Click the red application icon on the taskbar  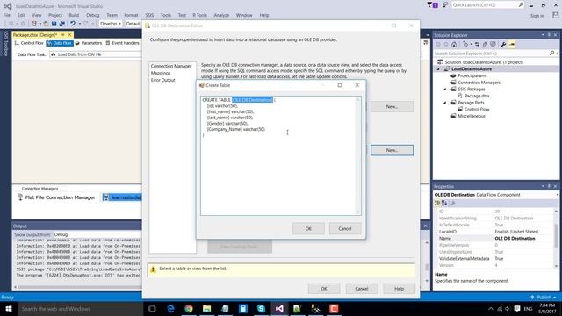click(x=334, y=308)
